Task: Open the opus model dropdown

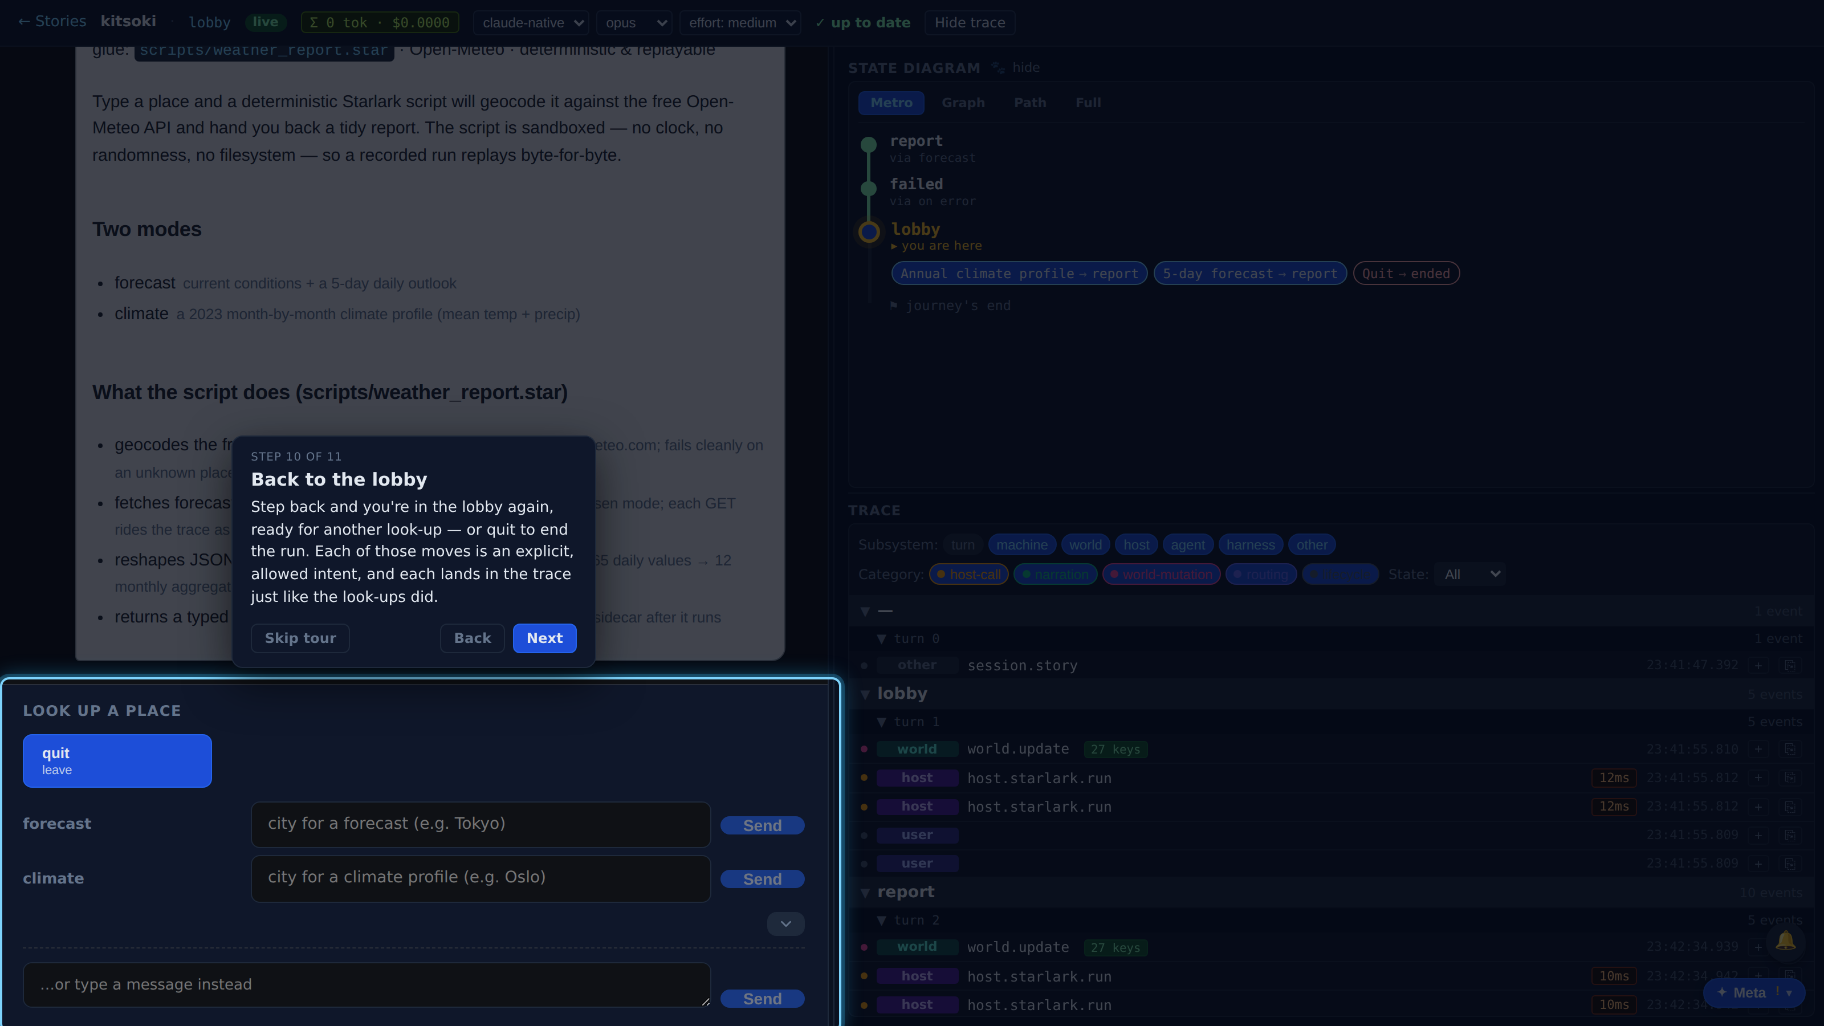Action: pos(634,23)
